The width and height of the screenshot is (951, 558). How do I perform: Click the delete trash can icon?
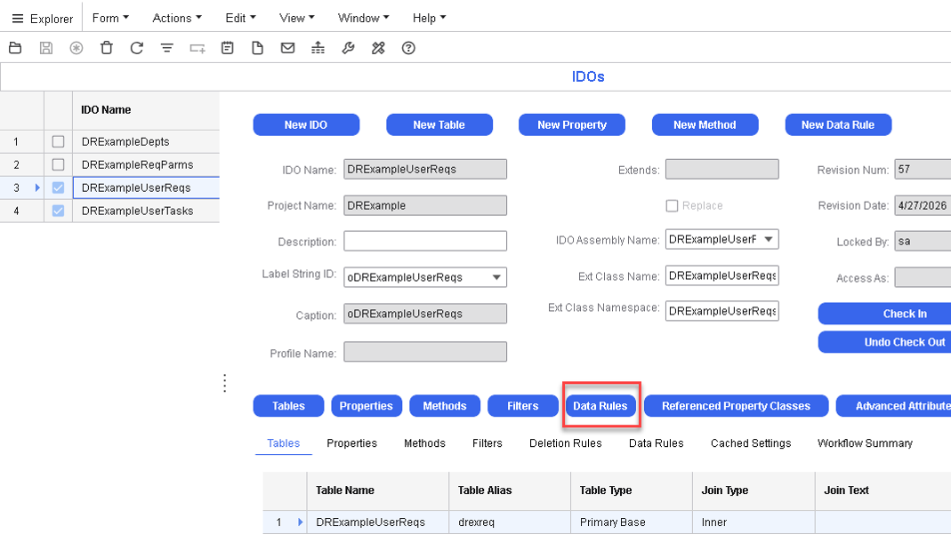coord(107,48)
